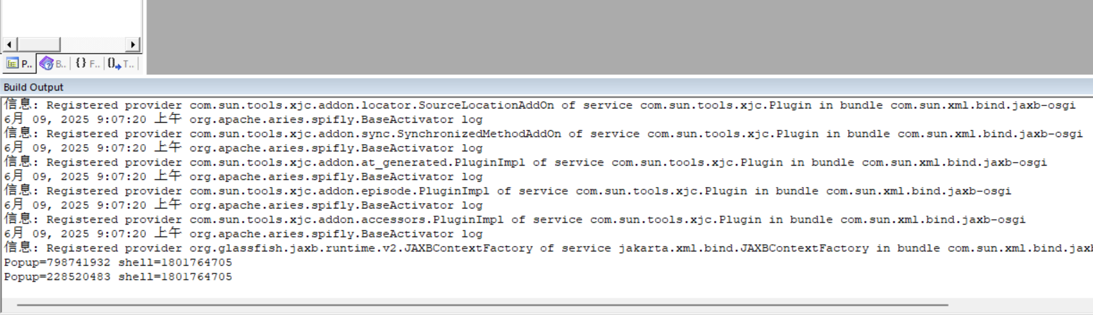Select the SourceLocationAddOn registered provider line
The image size is (1093, 315).
(x=540, y=105)
